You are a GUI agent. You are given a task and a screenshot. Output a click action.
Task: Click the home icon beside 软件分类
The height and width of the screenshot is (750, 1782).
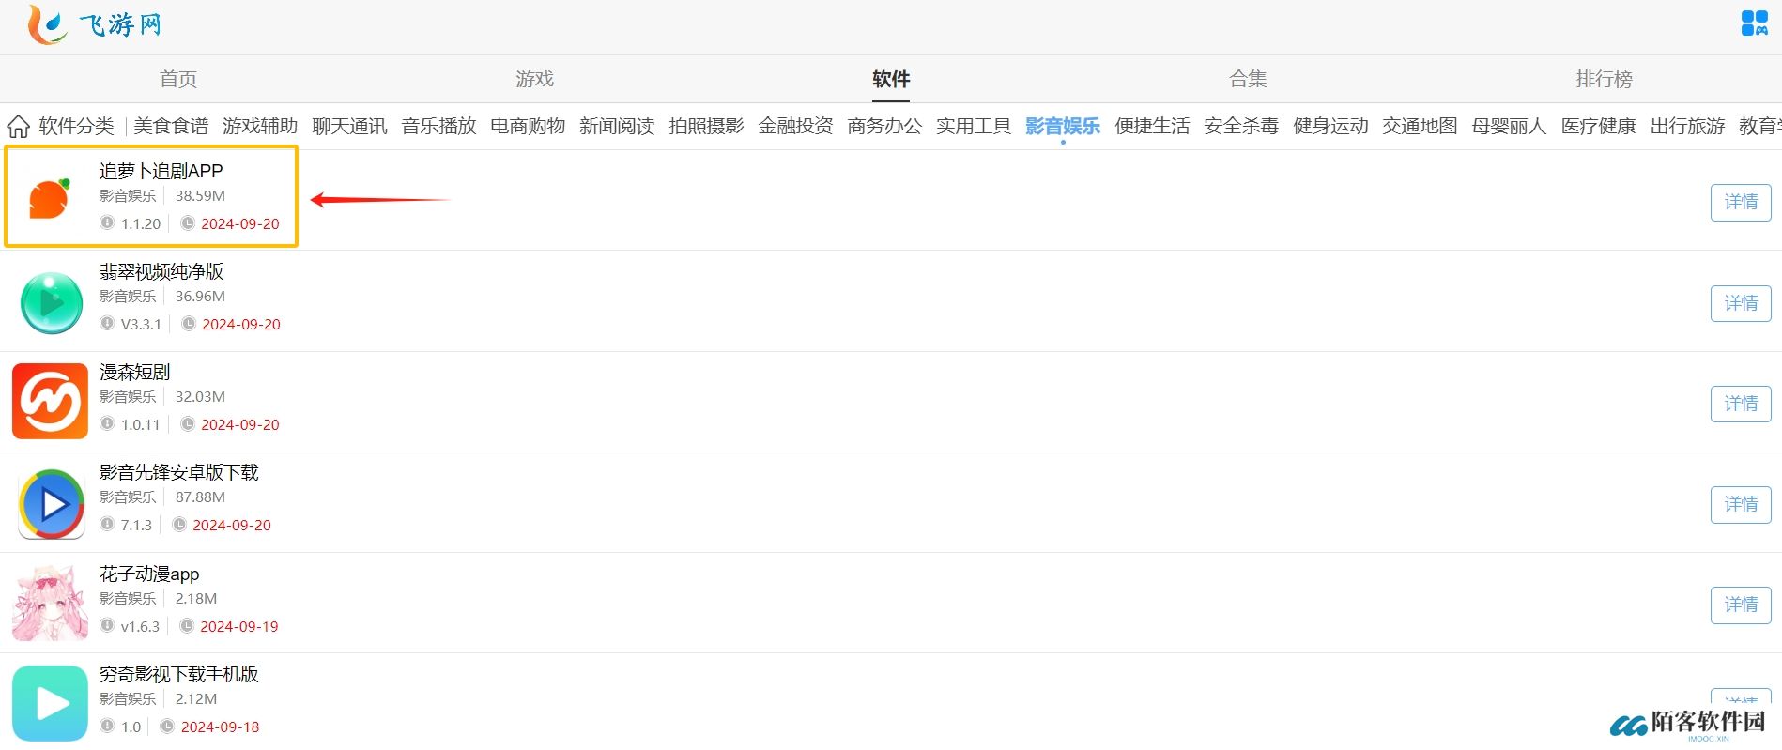(18, 126)
